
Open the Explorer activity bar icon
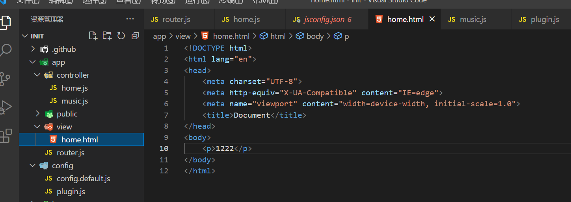(x=5, y=22)
